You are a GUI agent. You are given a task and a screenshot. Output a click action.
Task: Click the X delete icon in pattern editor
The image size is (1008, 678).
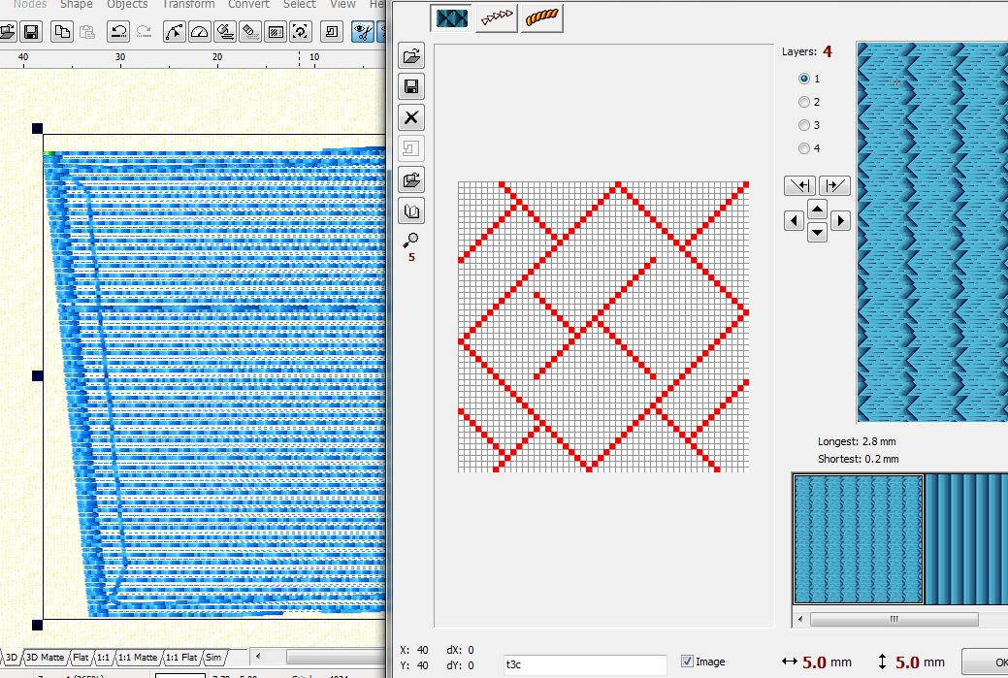click(411, 117)
